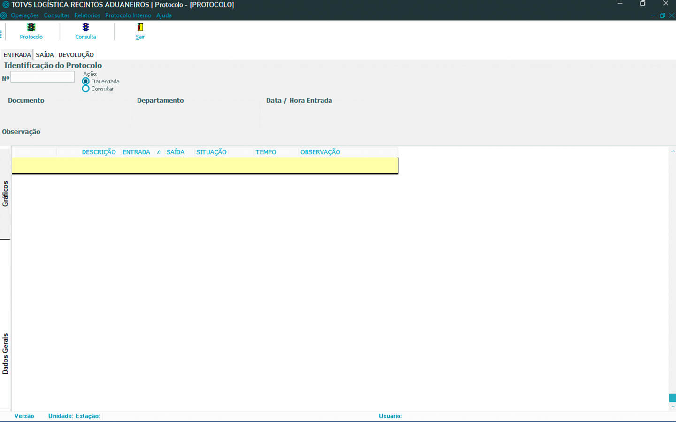Click the vertical scrollbar thumb

click(x=672, y=398)
